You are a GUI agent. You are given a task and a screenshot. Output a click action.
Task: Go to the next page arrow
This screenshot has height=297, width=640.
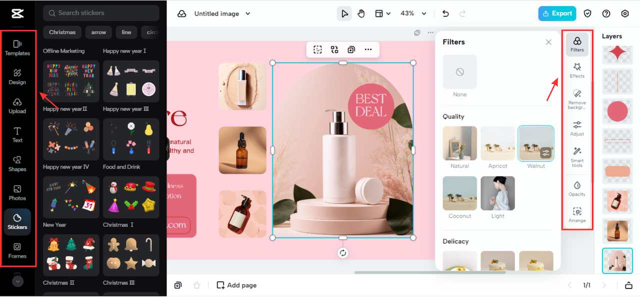click(x=604, y=285)
